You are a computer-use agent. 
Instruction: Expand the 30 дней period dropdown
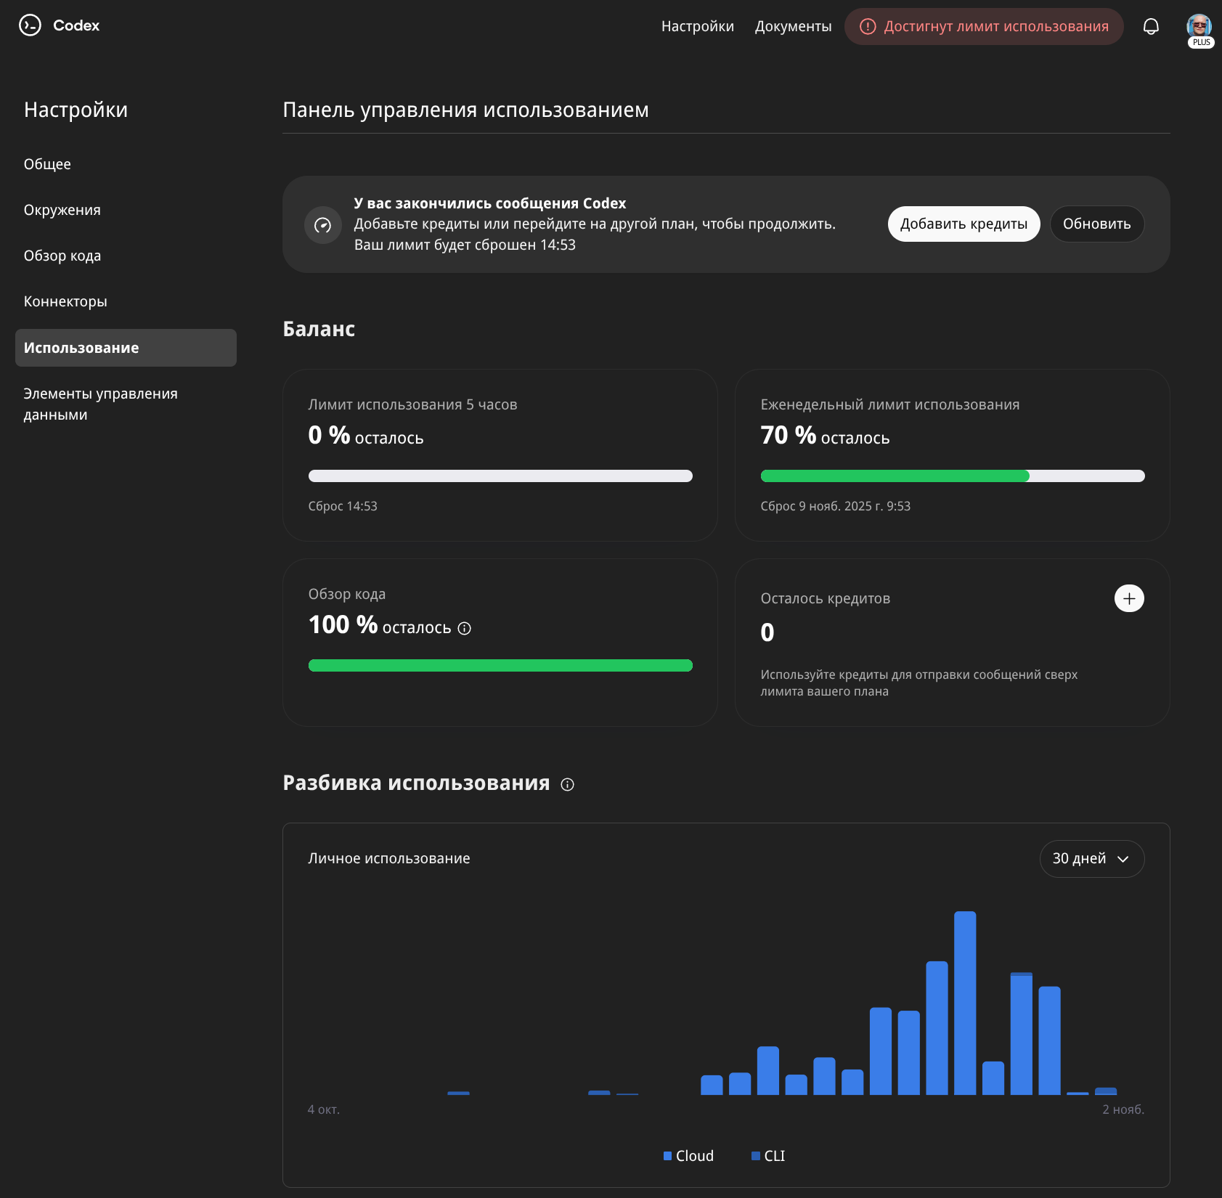click(1091, 859)
